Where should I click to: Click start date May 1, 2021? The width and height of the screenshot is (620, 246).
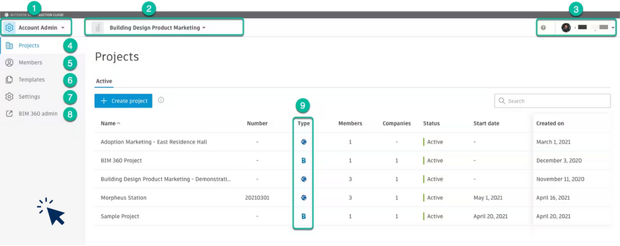(x=488, y=197)
